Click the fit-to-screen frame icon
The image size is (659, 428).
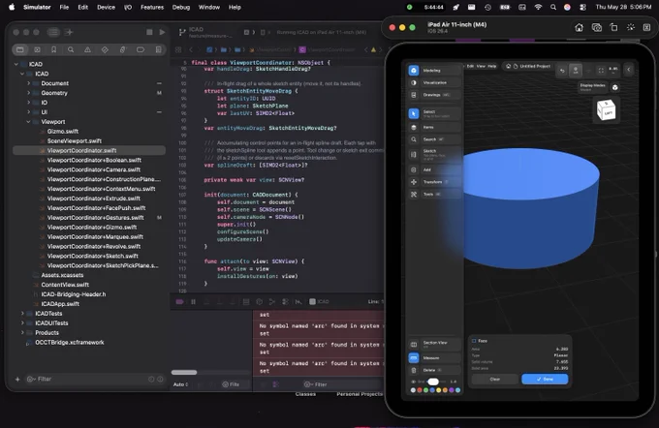(601, 71)
